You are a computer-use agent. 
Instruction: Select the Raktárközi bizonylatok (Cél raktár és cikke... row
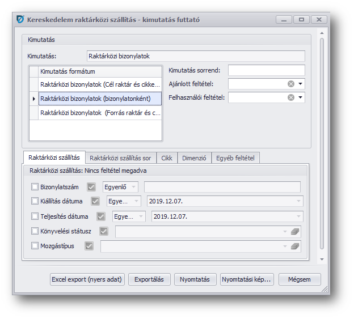[100, 84]
